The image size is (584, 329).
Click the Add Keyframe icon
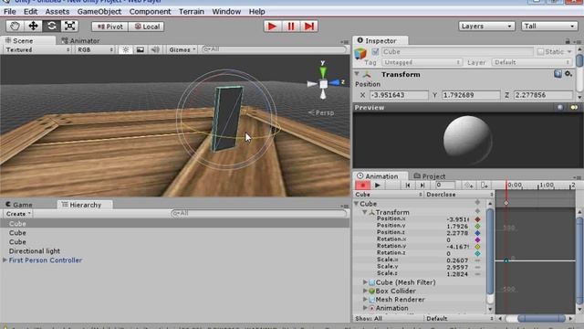pos(468,185)
